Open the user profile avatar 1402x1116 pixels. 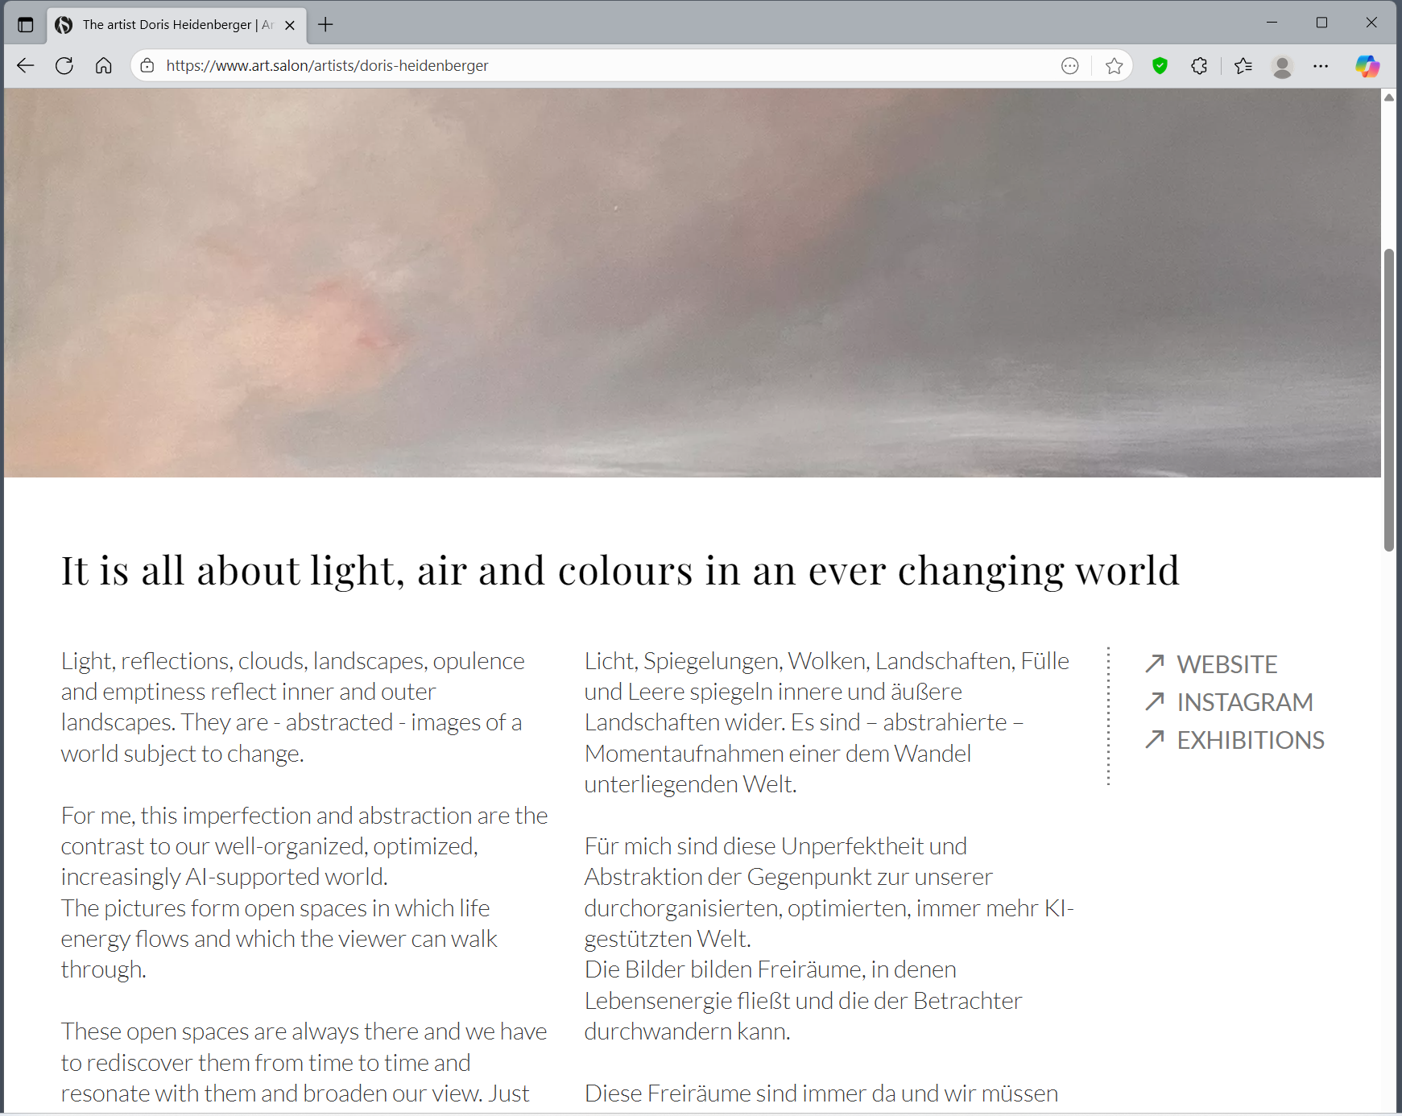coord(1282,66)
